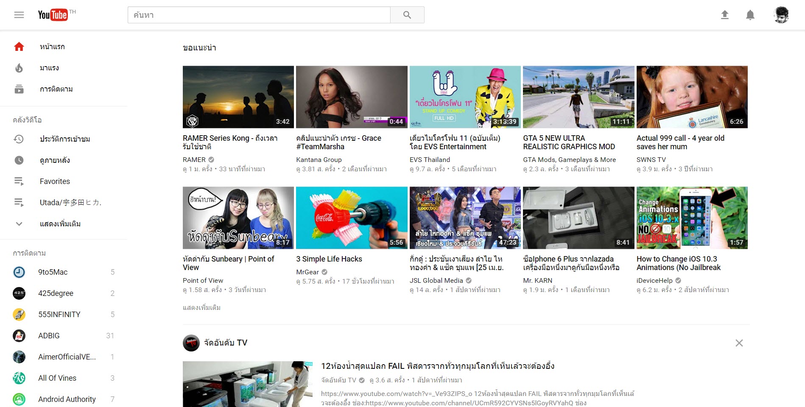805x407 pixels.
Task: Open the Favorites playlist
Action: tap(55, 181)
